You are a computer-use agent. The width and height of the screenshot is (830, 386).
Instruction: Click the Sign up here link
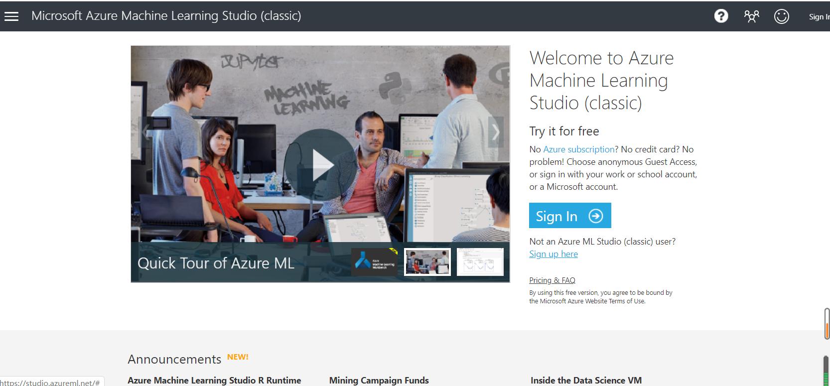[553, 254]
